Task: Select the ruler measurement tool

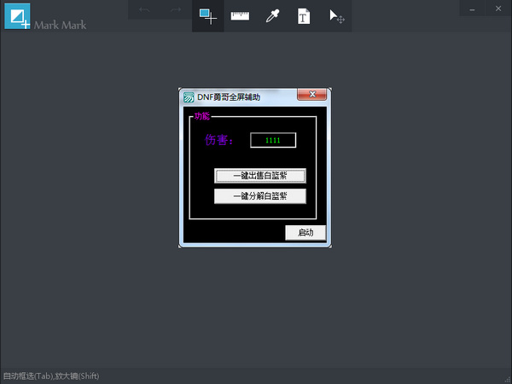Action: (x=240, y=16)
